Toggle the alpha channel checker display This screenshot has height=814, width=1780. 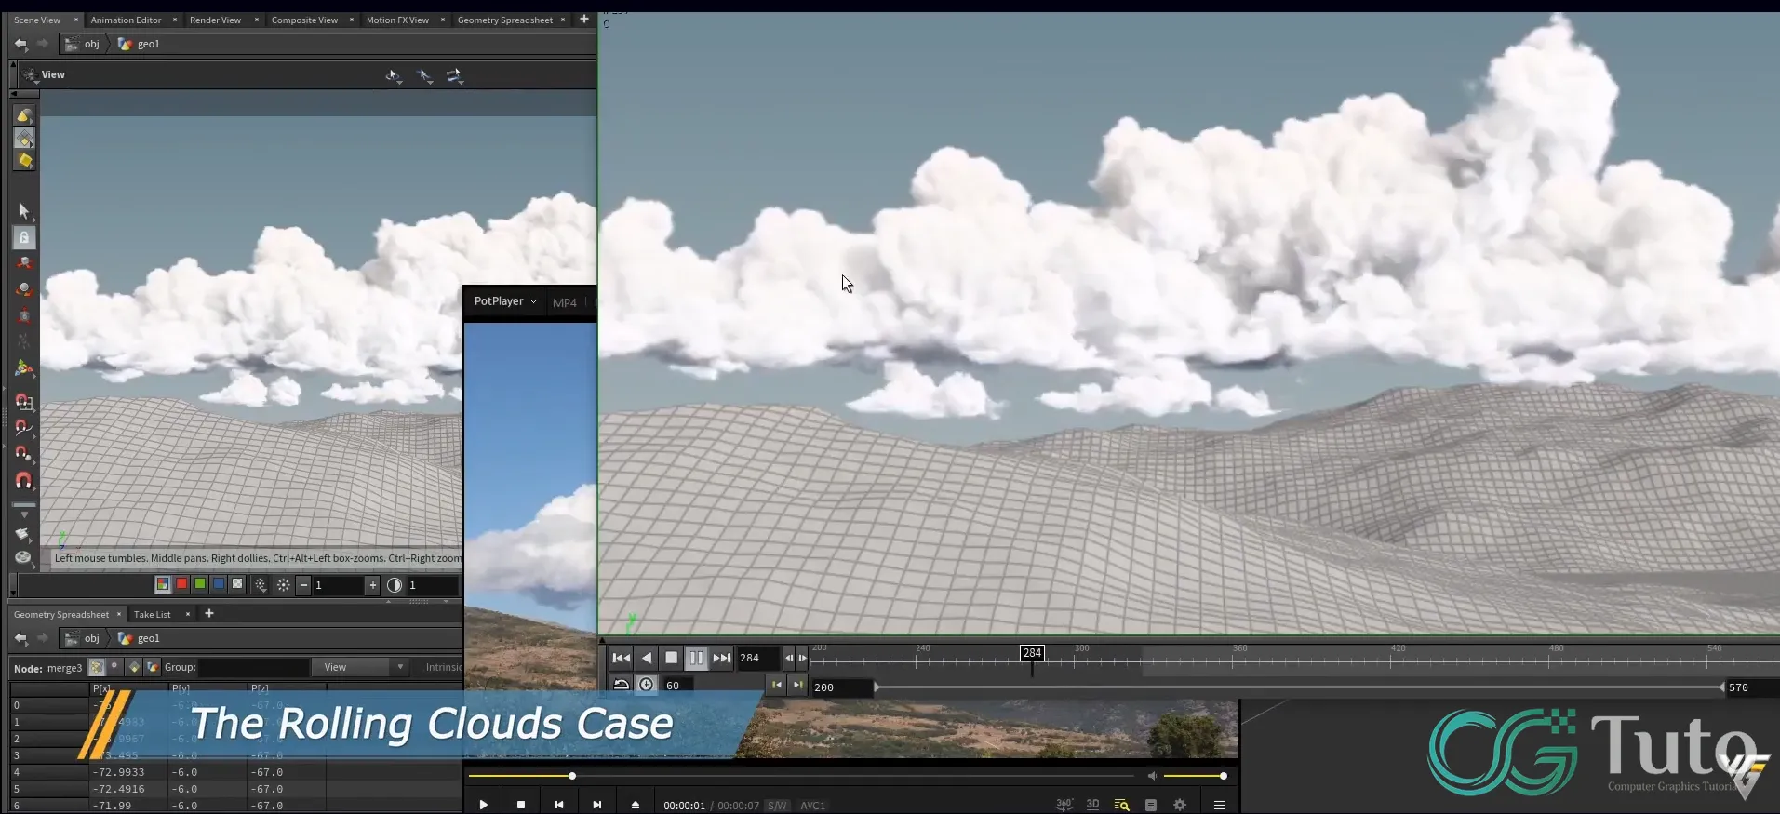237,584
